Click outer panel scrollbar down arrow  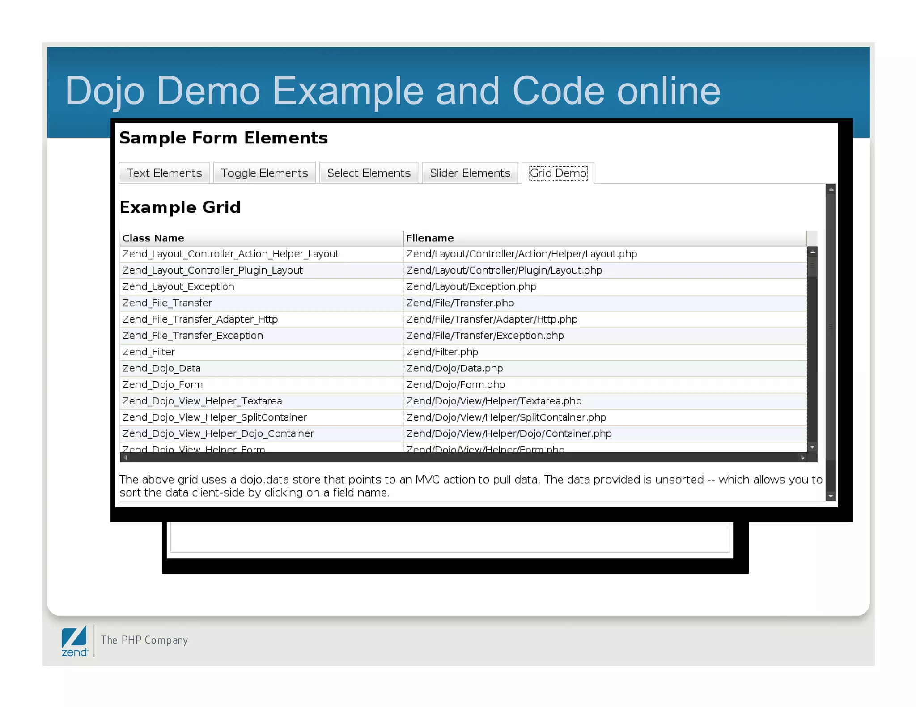point(831,496)
